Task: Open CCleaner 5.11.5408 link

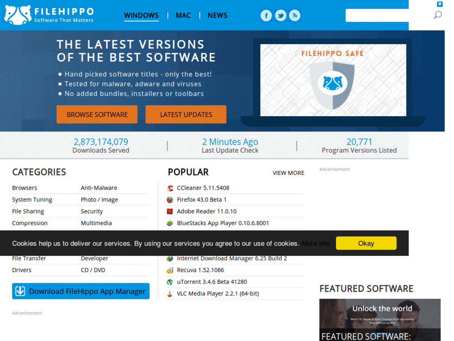Action: pos(203,188)
